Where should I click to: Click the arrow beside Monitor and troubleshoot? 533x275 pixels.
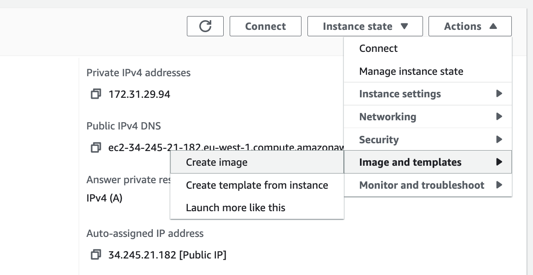pyautogui.click(x=499, y=185)
